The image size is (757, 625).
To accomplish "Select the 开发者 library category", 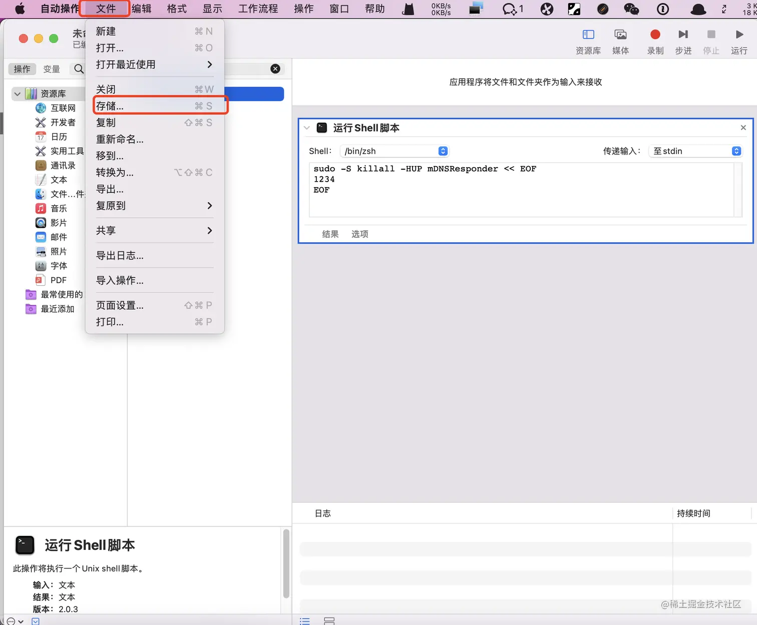I will click(x=56, y=123).
